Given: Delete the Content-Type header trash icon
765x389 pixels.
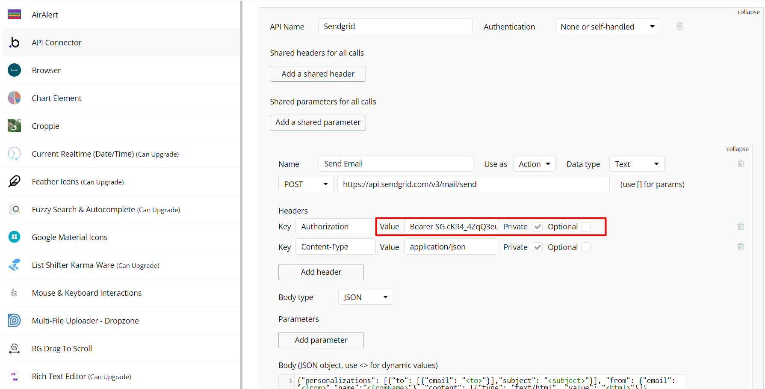Looking at the screenshot, I should tap(741, 246).
